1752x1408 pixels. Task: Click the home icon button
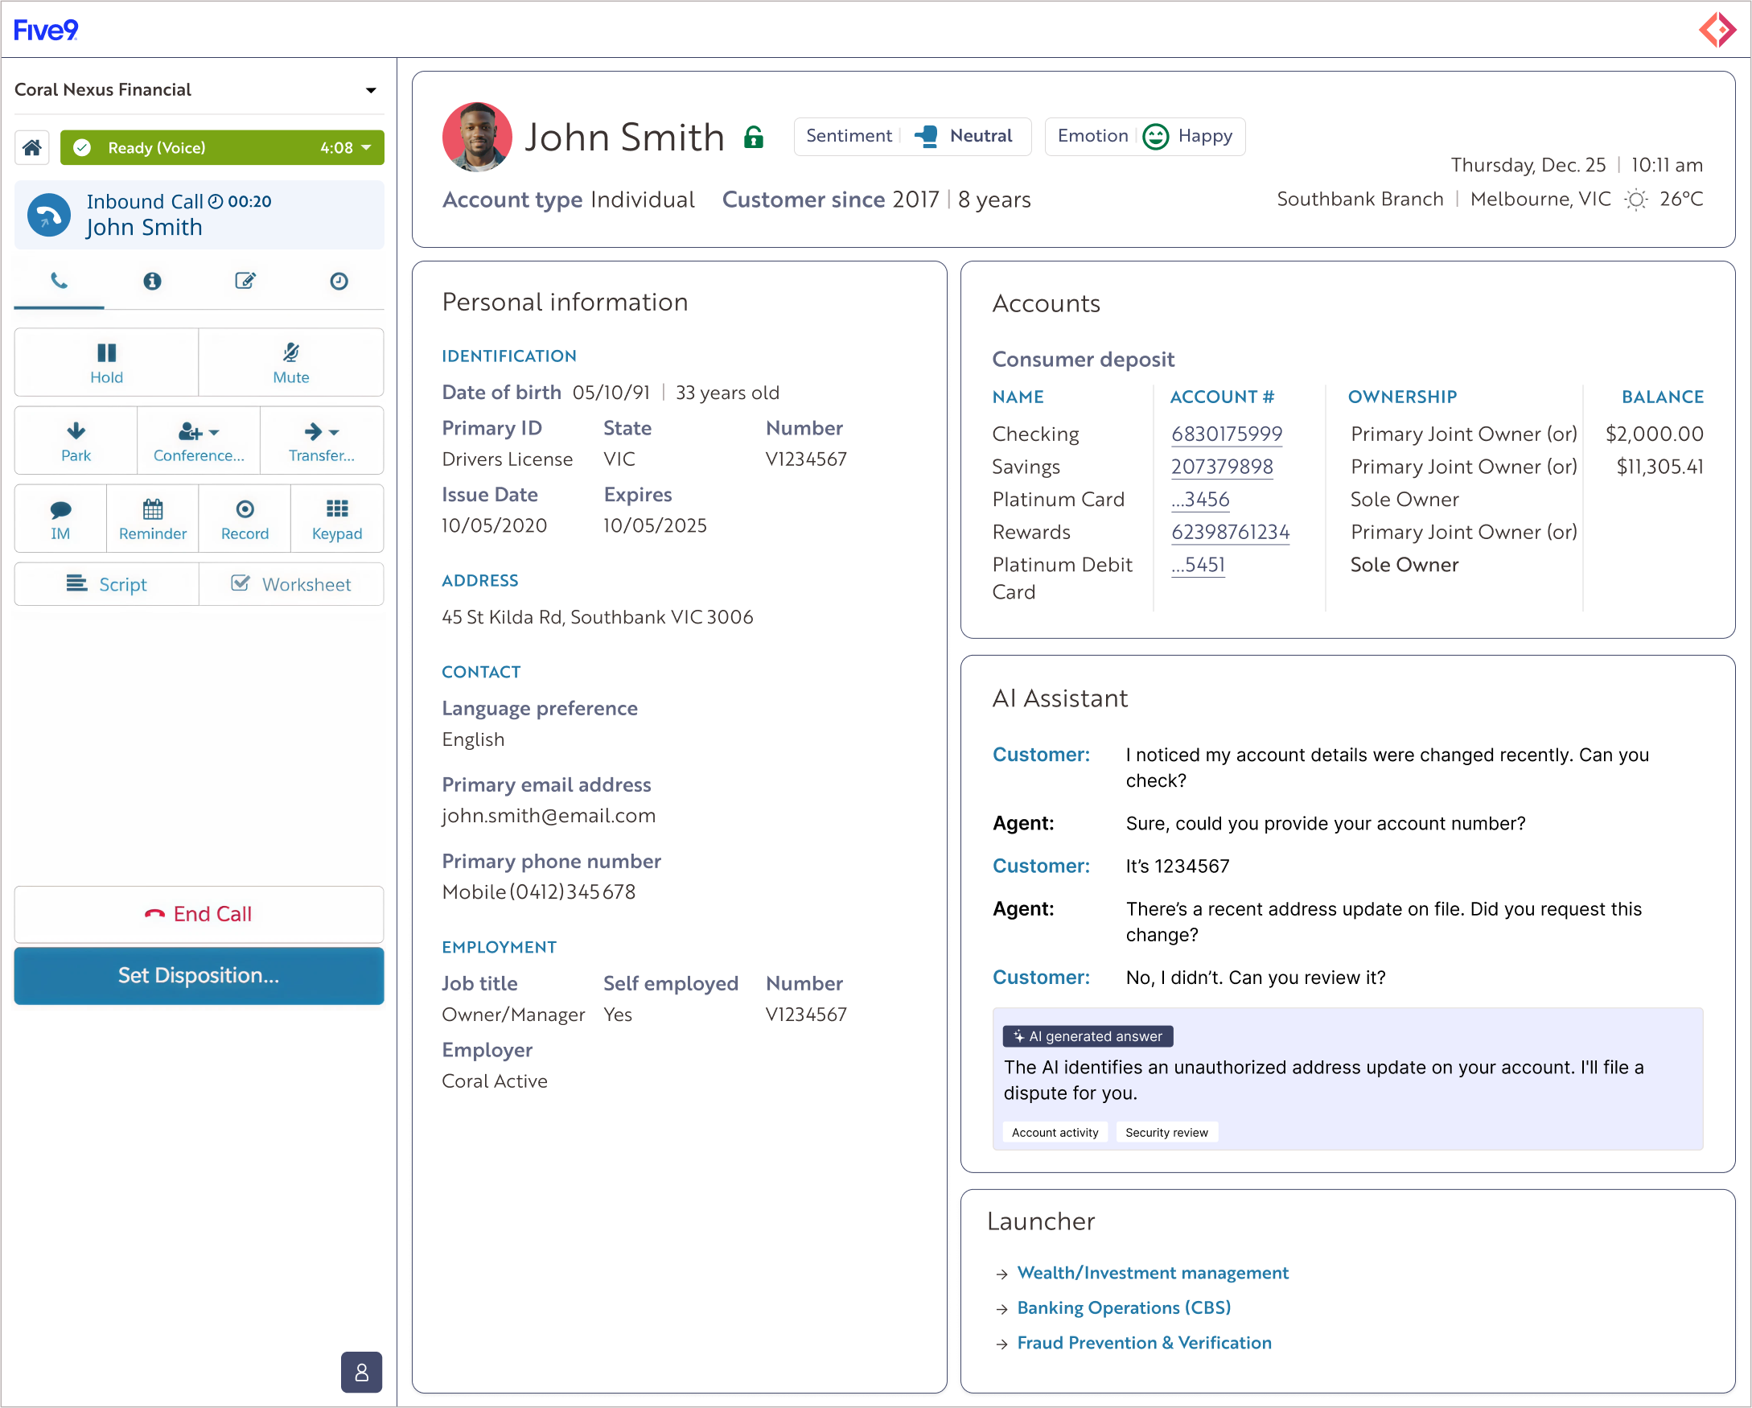[31, 148]
